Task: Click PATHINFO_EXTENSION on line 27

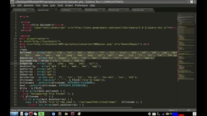Action: point(72,86)
